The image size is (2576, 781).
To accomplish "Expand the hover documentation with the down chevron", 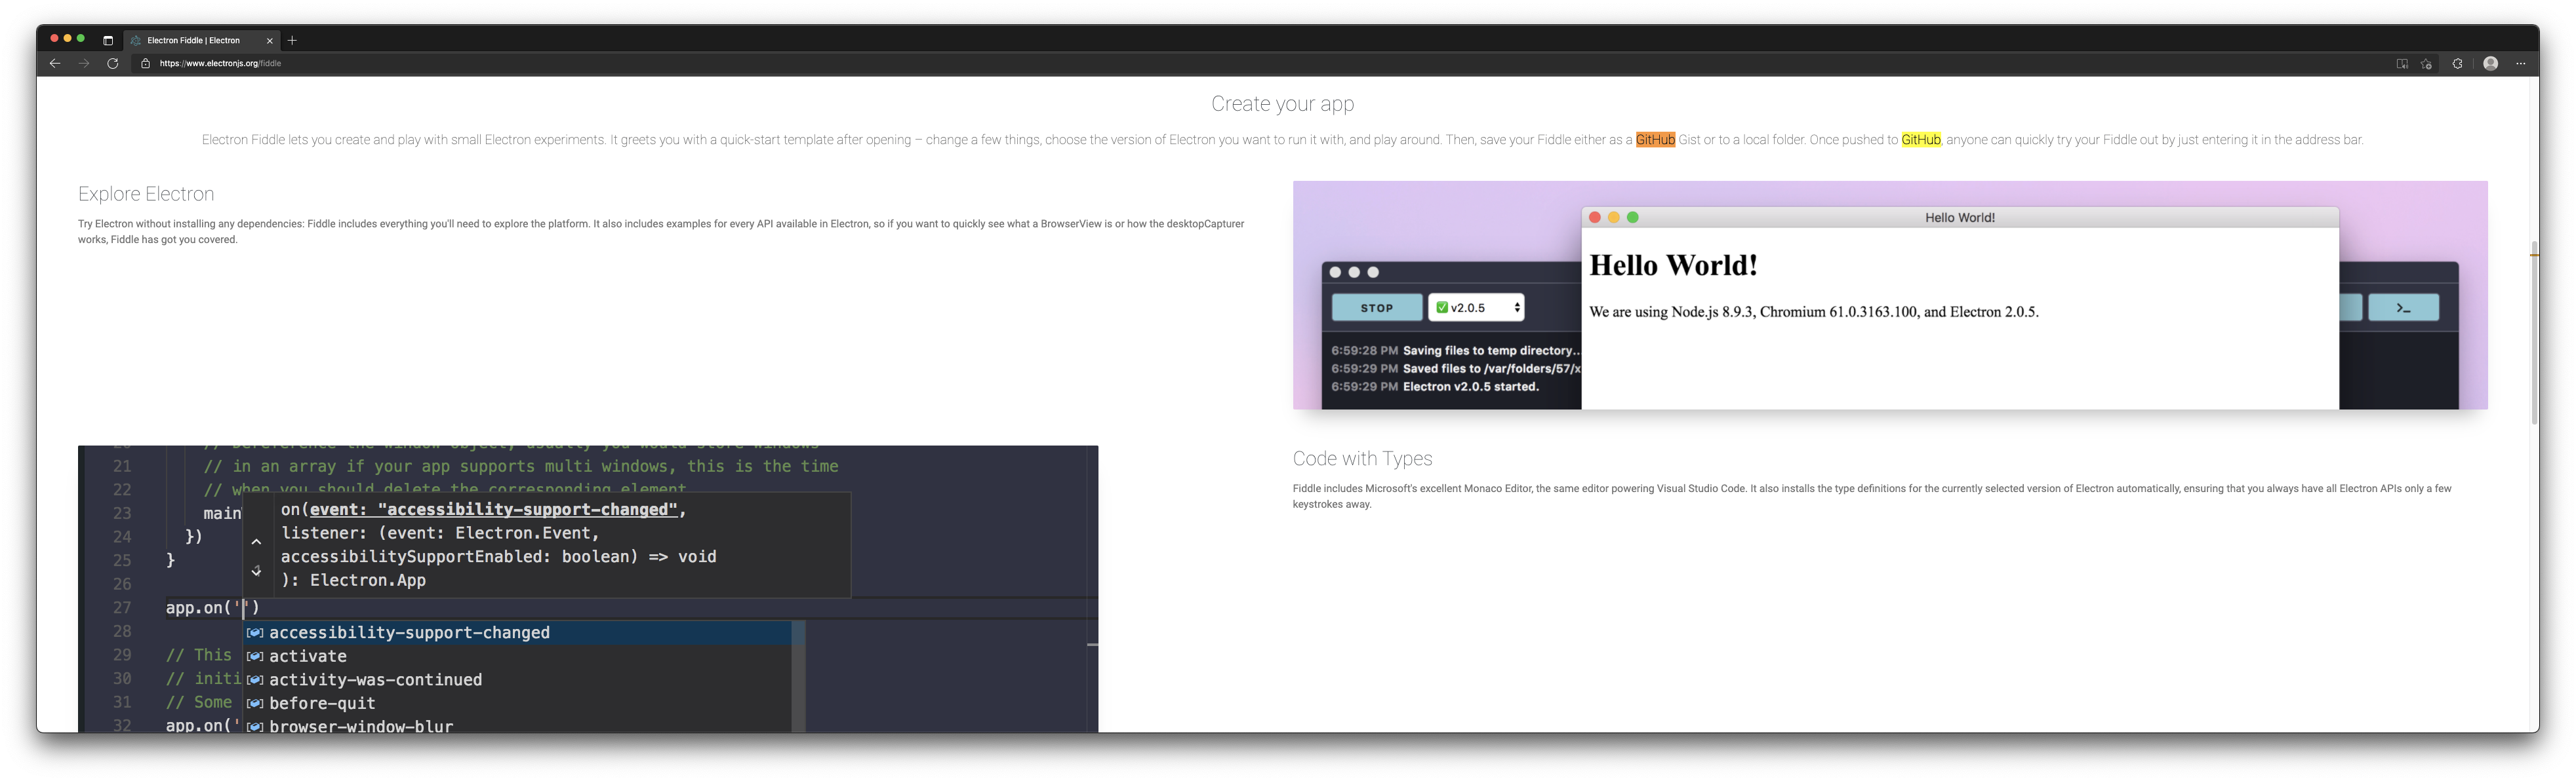I will tap(257, 570).
